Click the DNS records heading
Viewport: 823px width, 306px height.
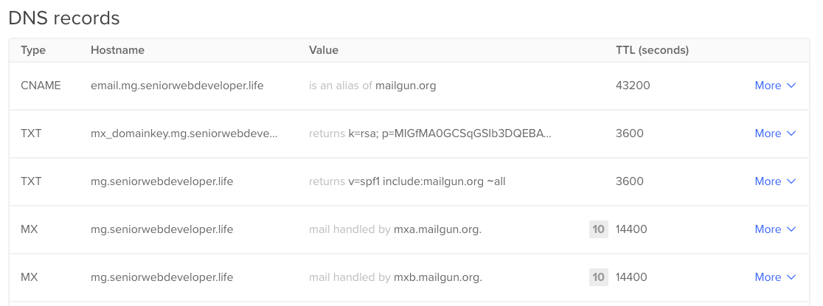[x=64, y=18]
